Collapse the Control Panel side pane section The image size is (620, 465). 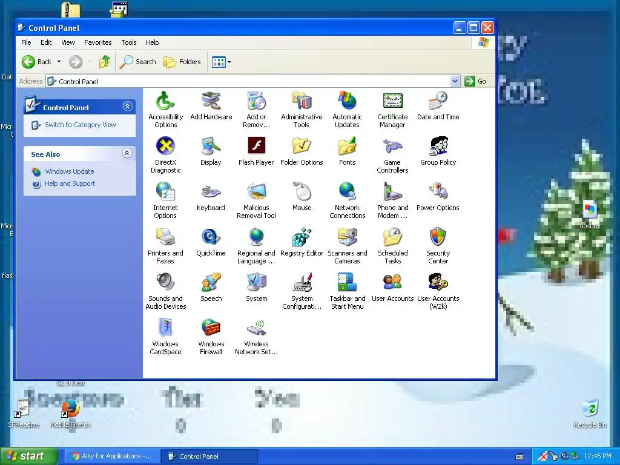point(127,107)
